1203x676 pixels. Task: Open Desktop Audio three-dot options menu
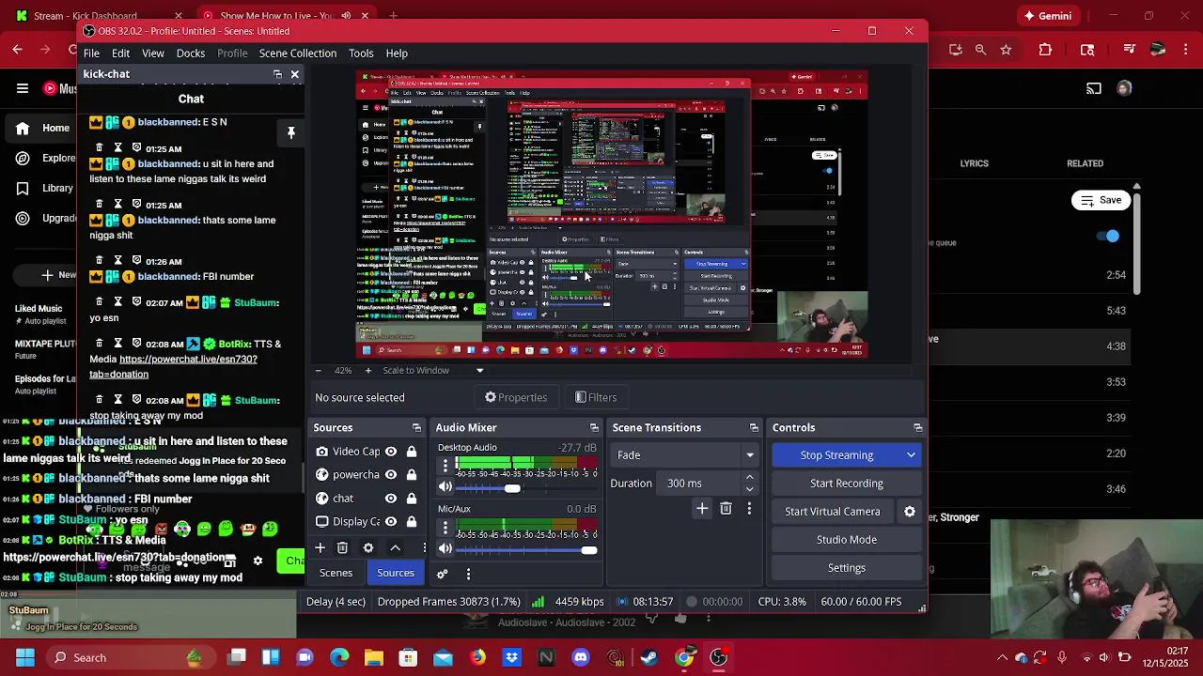[445, 466]
